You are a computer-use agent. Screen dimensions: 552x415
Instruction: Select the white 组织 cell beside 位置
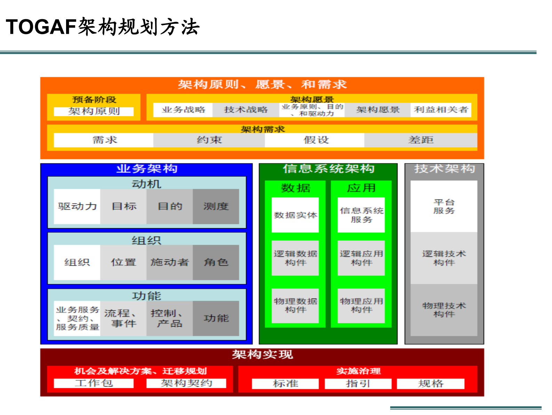coord(77,262)
